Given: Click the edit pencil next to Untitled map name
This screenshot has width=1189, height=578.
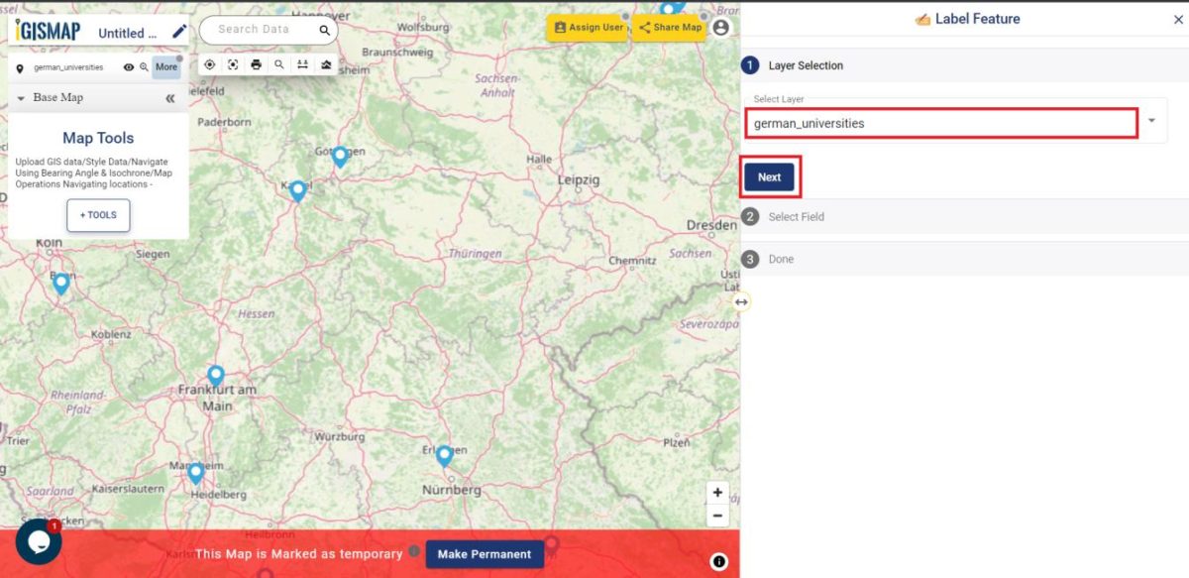Looking at the screenshot, I should [x=179, y=31].
